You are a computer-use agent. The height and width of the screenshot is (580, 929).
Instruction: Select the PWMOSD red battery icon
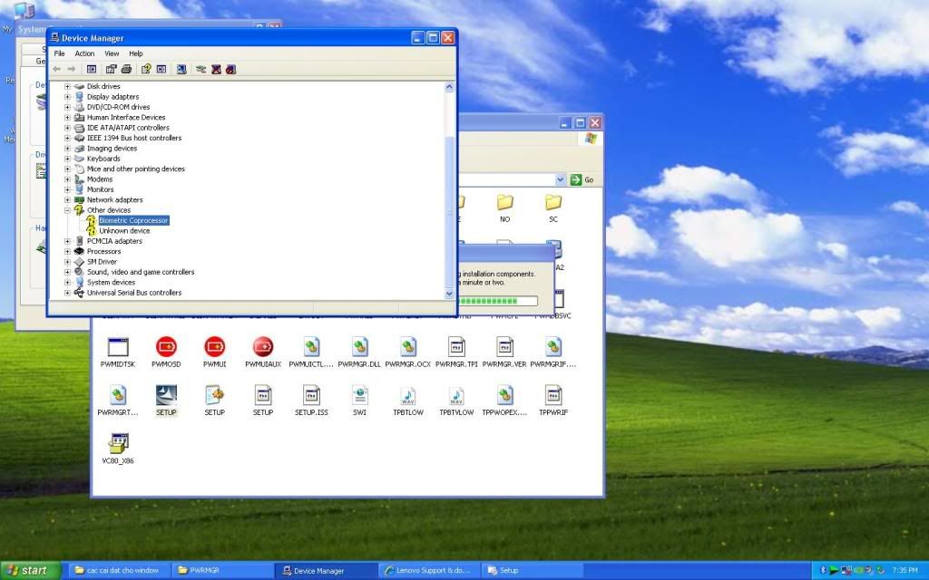click(x=166, y=346)
